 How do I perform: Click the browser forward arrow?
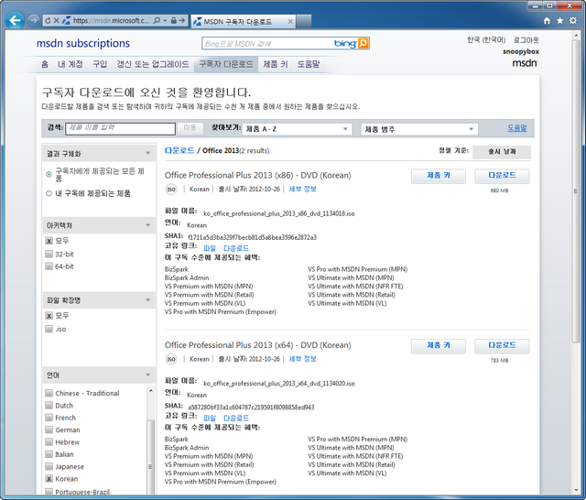(34, 20)
